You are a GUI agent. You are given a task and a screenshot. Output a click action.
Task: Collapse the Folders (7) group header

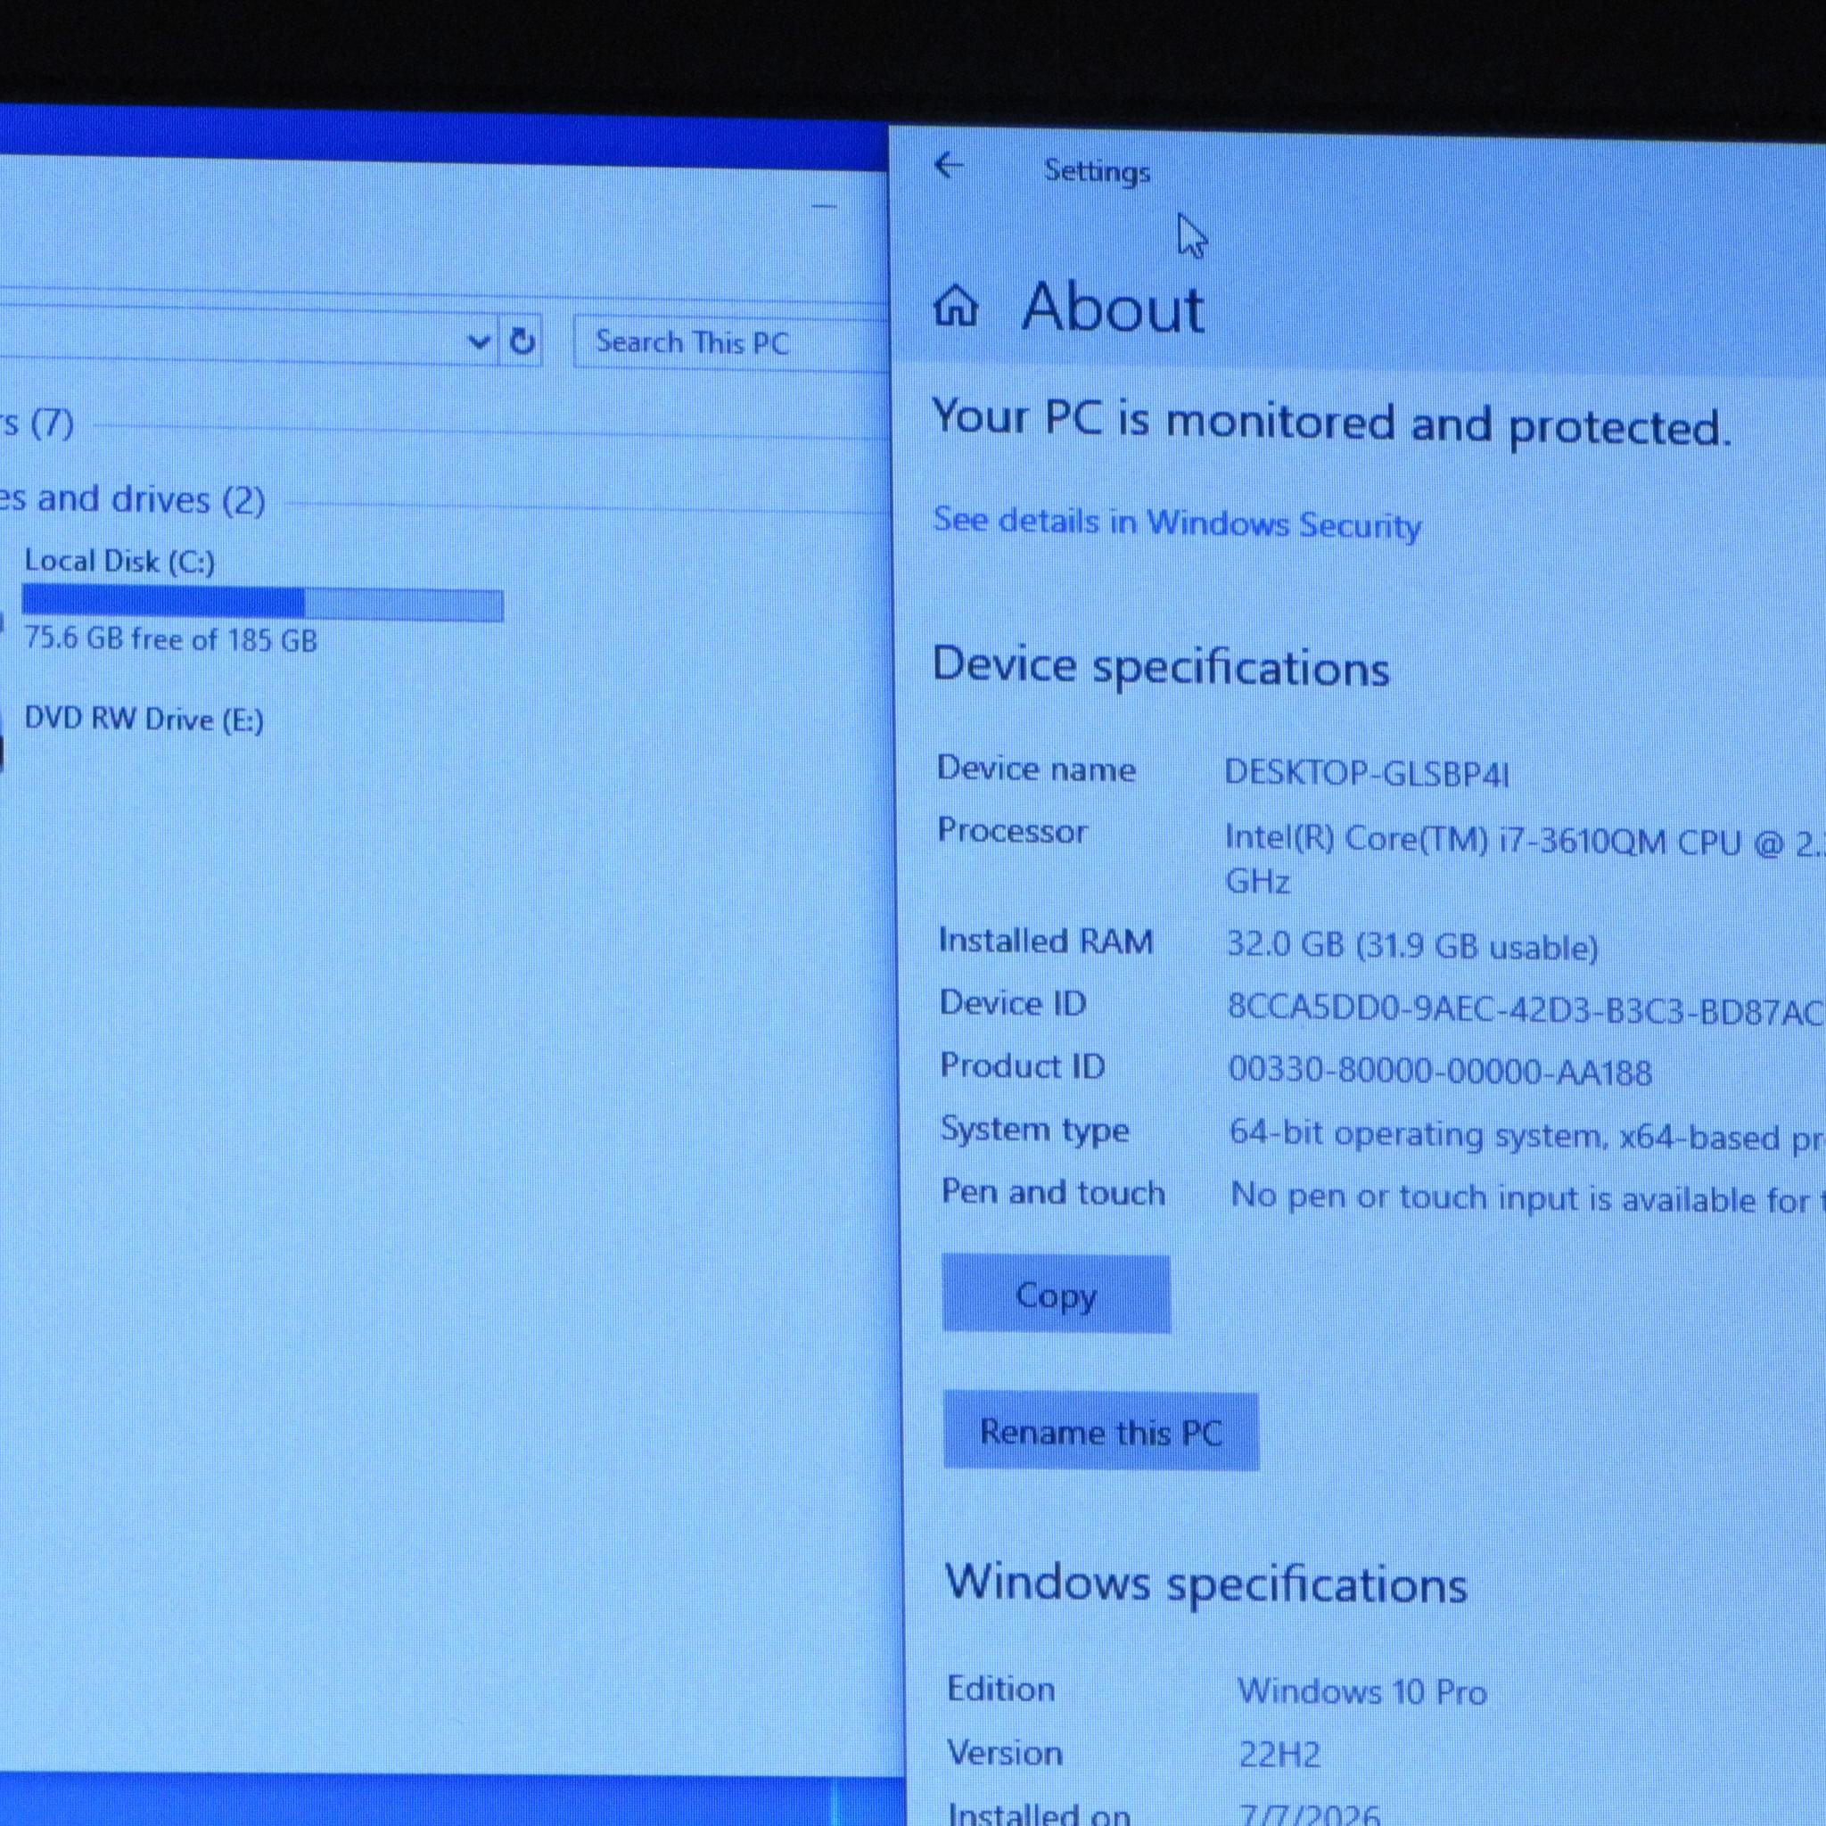[x=37, y=423]
